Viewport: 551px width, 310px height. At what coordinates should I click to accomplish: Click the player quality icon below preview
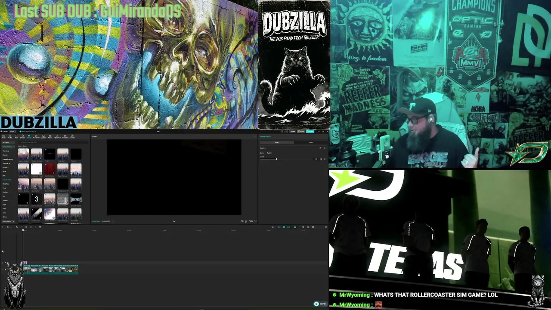tap(242, 221)
